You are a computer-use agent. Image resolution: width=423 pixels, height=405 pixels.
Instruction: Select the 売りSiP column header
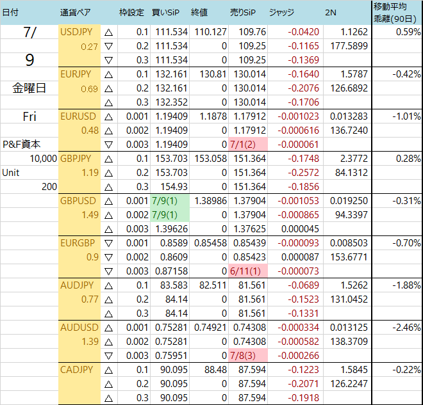pos(248,12)
